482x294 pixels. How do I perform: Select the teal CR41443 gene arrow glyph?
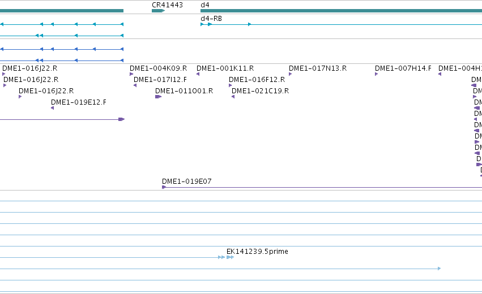(x=159, y=11)
